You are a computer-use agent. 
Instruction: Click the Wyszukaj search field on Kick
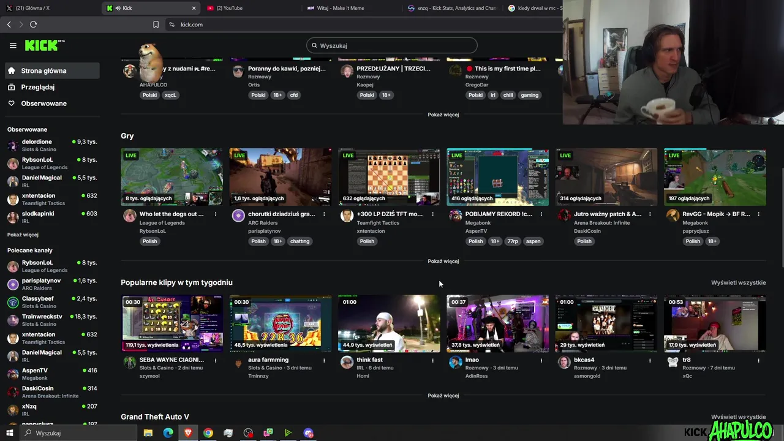click(392, 45)
